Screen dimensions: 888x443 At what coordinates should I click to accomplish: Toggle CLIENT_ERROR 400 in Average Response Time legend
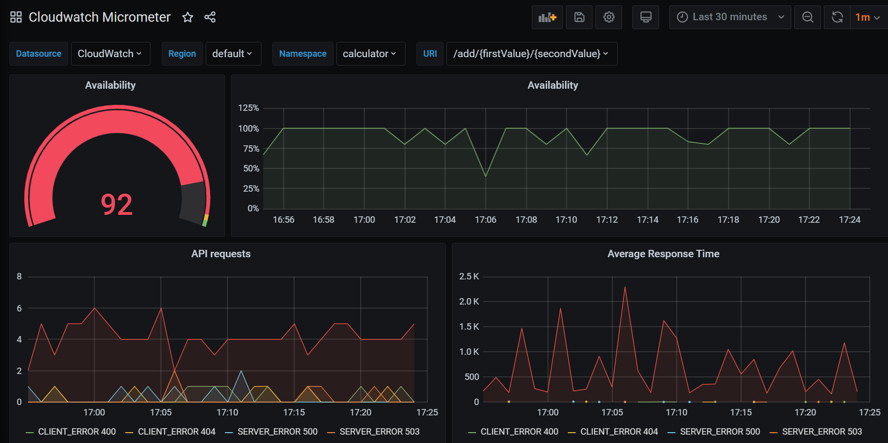519,432
